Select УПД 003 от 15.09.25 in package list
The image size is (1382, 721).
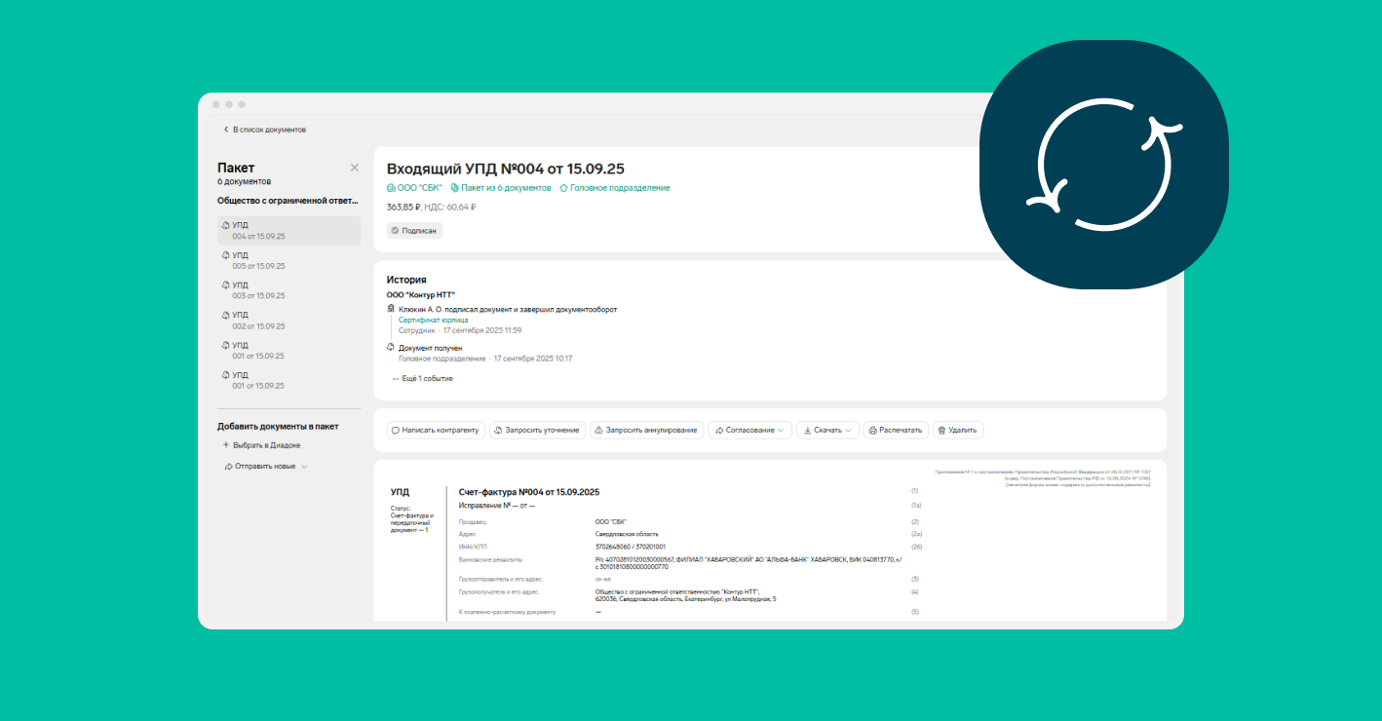(257, 290)
